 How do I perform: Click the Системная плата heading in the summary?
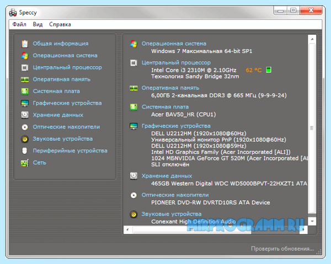(165, 107)
